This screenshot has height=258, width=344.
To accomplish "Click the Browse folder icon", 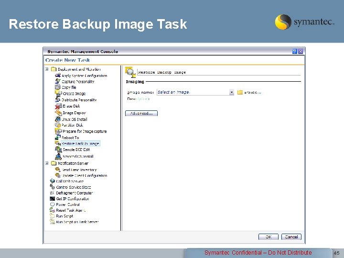I will [240, 92].
